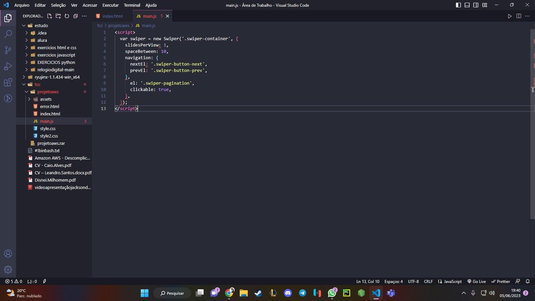
Task: Open Run and Debug view
Action: coord(8,66)
